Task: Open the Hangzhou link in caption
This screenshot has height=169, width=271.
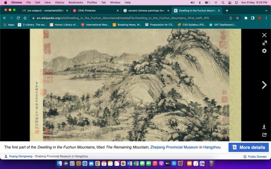Action: click(x=212, y=147)
